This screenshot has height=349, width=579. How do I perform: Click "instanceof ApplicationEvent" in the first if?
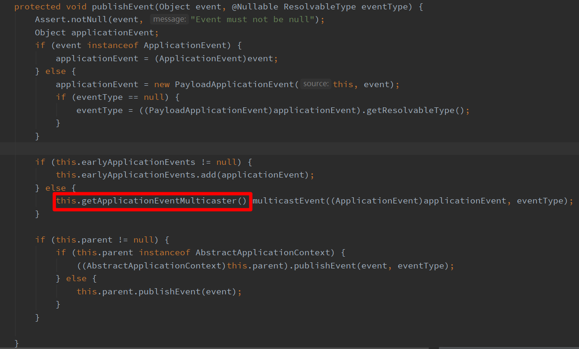point(157,45)
